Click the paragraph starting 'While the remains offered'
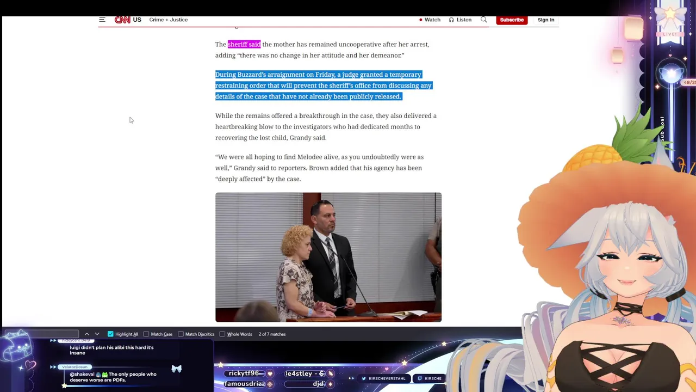Image resolution: width=696 pixels, height=392 pixels. pyautogui.click(x=326, y=126)
